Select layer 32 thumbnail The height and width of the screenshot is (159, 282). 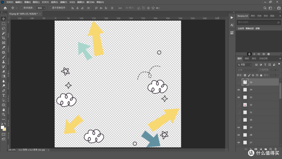(x=245, y=105)
